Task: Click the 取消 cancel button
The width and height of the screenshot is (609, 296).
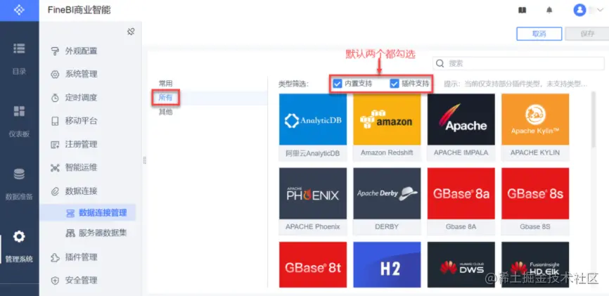Action: tap(539, 34)
